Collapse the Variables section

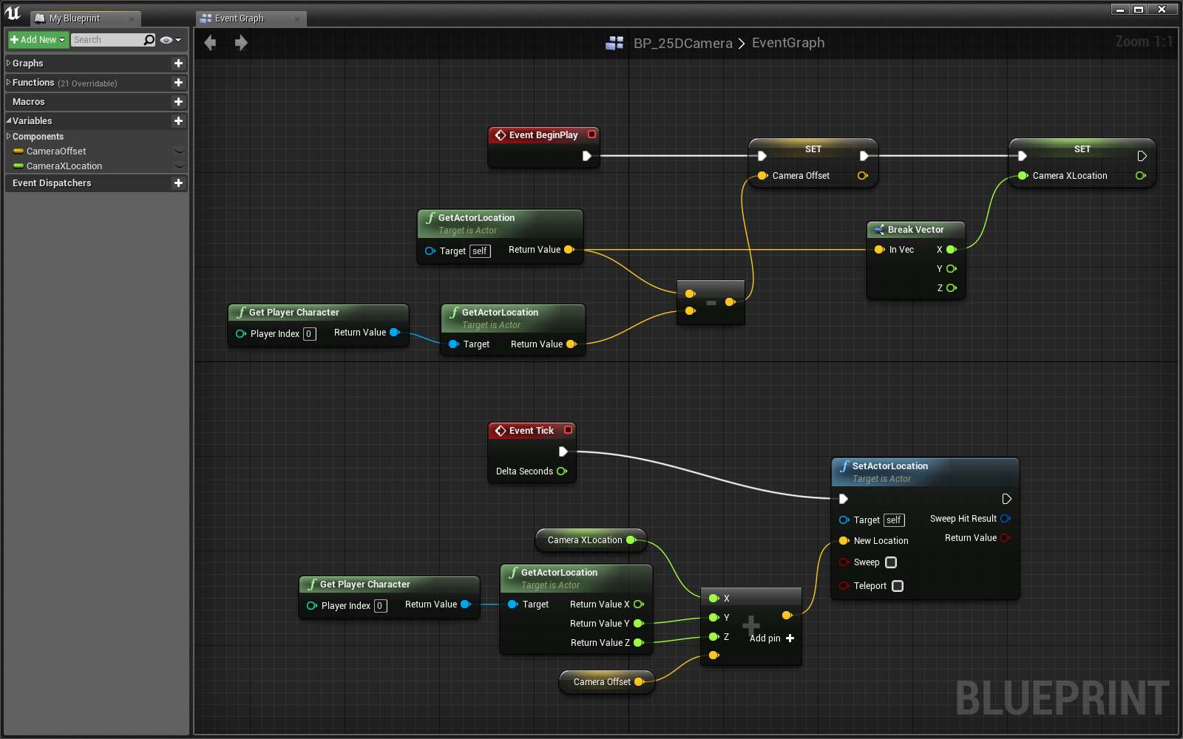pos(8,121)
